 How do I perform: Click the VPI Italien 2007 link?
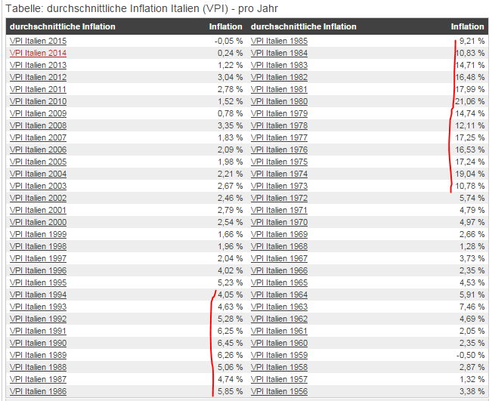coord(38,137)
